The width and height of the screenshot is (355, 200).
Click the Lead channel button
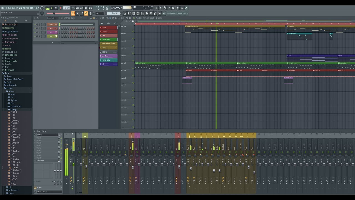pos(52,24)
